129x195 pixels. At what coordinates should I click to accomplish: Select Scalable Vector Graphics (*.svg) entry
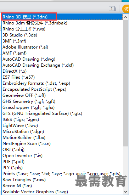62,192
